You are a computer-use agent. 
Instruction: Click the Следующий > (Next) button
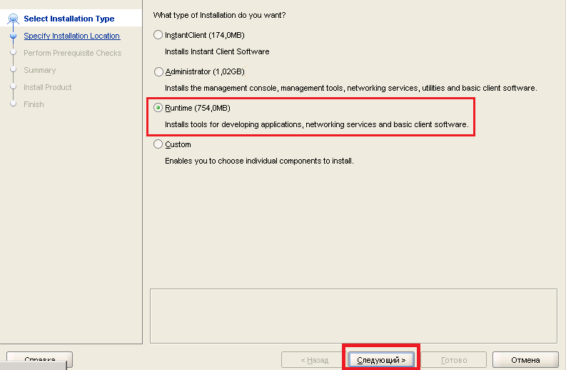coord(381,360)
